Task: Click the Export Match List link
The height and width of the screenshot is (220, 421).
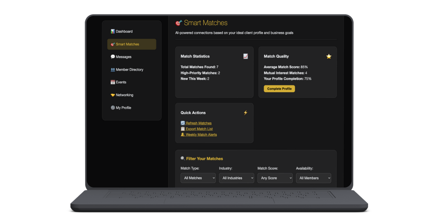Action: 196,129
